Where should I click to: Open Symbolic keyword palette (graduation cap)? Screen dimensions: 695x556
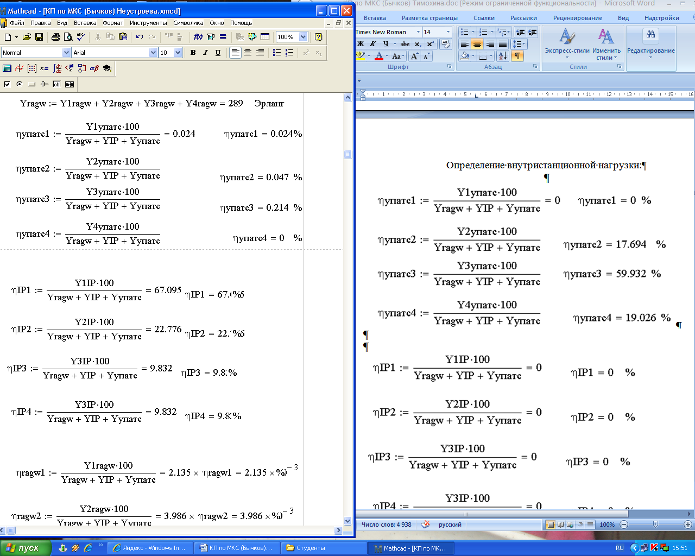click(x=107, y=68)
